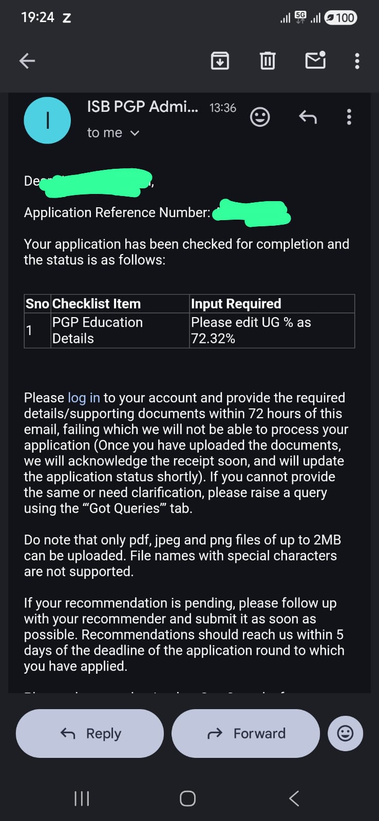The height and width of the screenshot is (821, 379).
Task: Go to the home screen via navigation bar
Action: (x=187, y=798)
